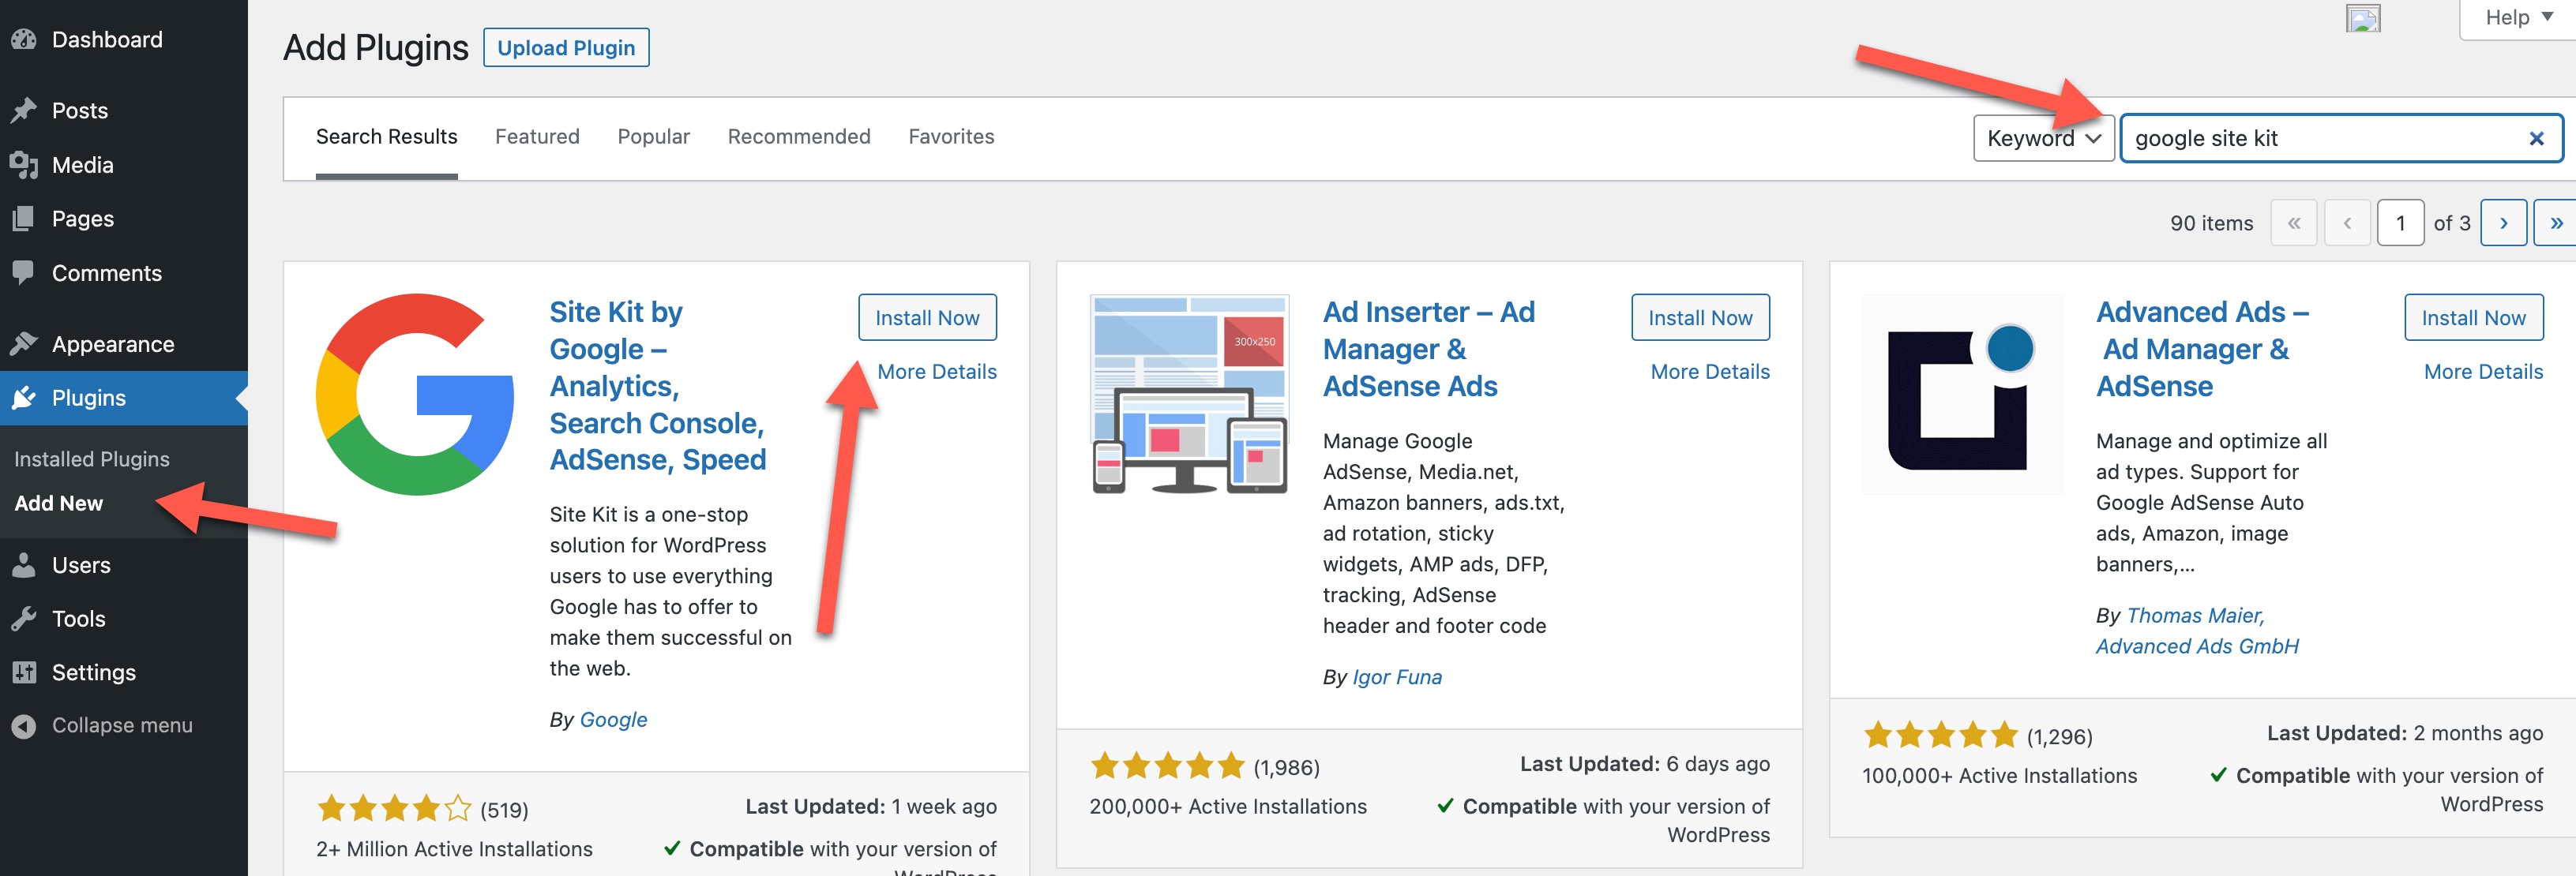The width and height of the screenshot is (2576, 876).
Task: Click Advanced Ads five-star rating
Action: coord(1940,736)
